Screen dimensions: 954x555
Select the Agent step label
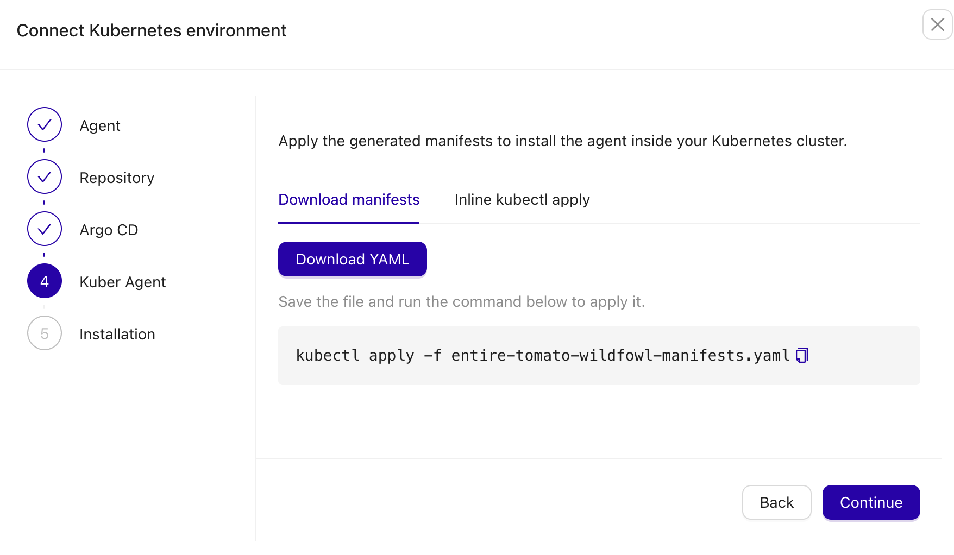click(x=100, y=125)
